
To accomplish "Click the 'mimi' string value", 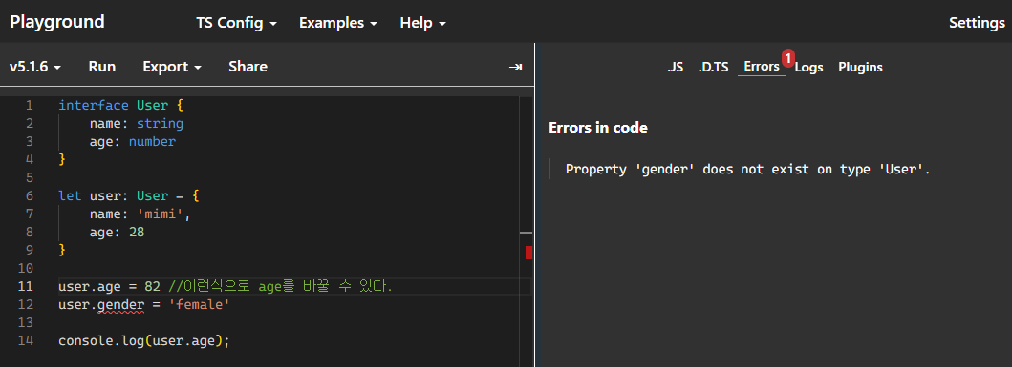I will [160, 214].
